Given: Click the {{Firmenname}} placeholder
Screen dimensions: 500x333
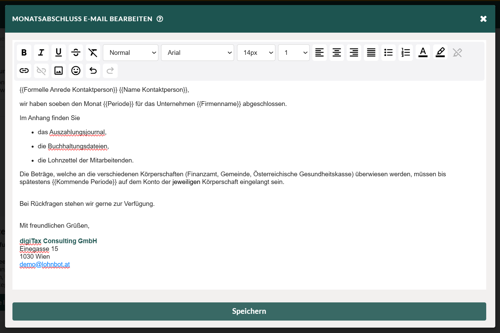Looking at the screenshot, I should (219, 104).
